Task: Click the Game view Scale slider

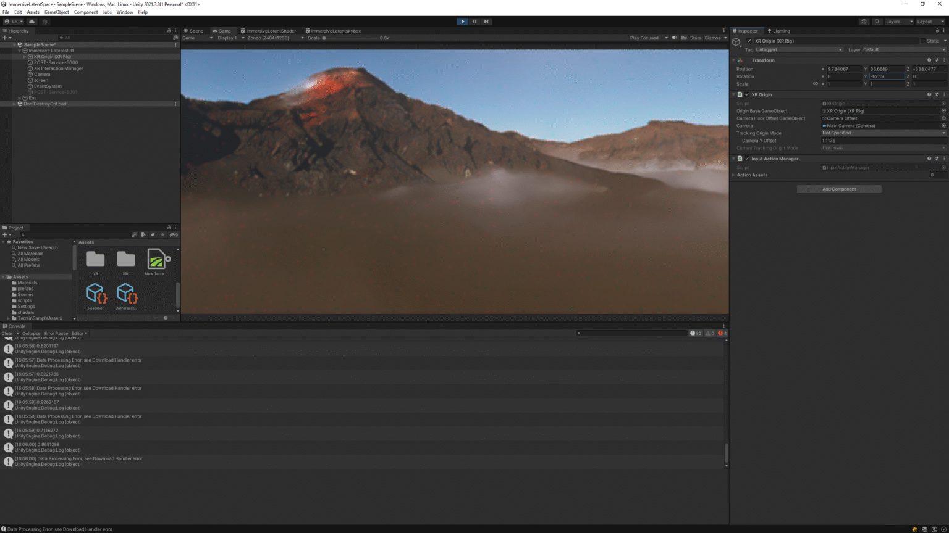Action: coord(350,38)
